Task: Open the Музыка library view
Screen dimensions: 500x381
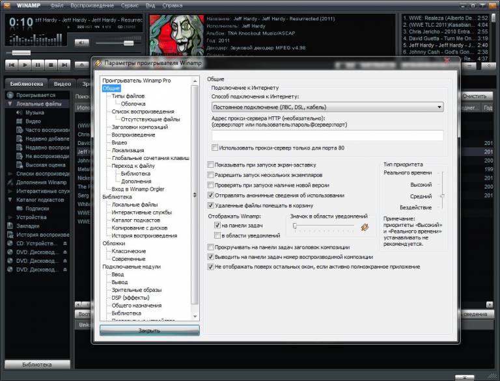Action: click(x=35, y=112)
